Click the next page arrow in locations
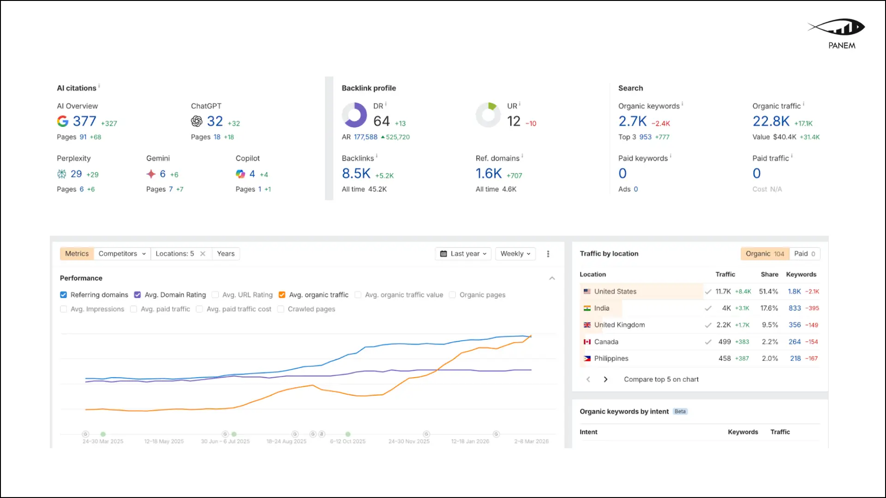This screenshot has height=498, width=886. 605,379
